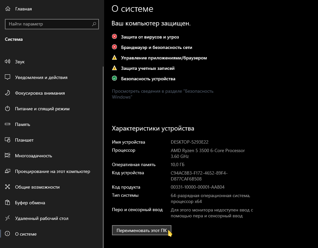
Task: Click the Найти параметр search field
Action: coord(52,24)
